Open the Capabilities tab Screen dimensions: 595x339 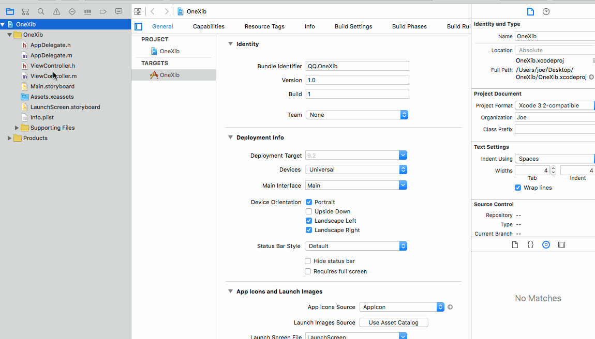[209, 26]
